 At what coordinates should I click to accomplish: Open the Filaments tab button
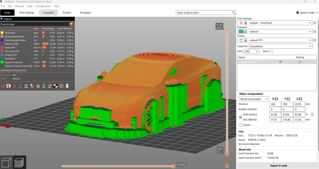pos(48,13)
